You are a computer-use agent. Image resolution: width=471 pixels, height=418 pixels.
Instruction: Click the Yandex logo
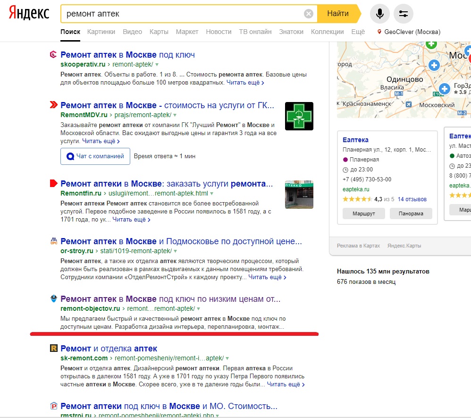29,13
